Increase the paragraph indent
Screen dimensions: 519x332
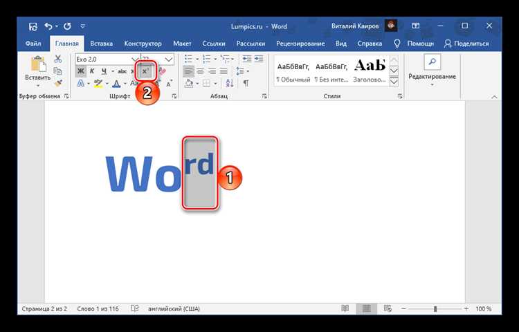click(259, 59)
